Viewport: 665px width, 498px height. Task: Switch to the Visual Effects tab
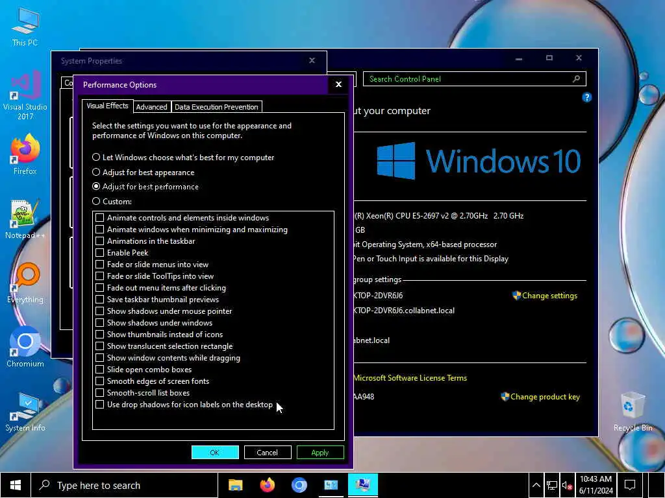click(107, 106)
